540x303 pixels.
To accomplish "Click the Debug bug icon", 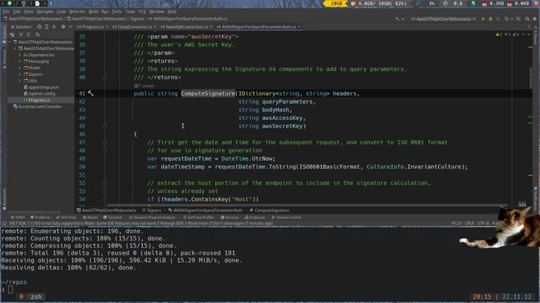I will (490, 19).
